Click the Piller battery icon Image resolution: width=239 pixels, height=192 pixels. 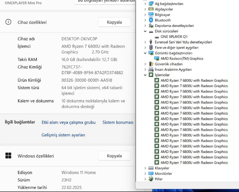pyautogui.click(x=151, y=179)
